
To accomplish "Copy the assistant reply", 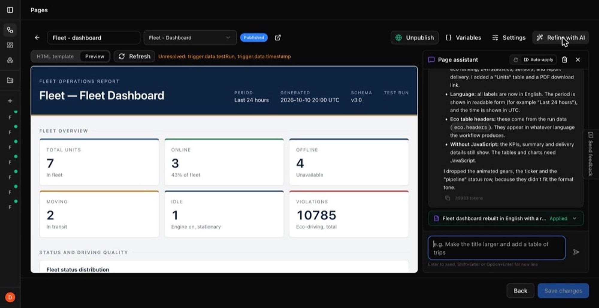I will (x=447, y=198).
